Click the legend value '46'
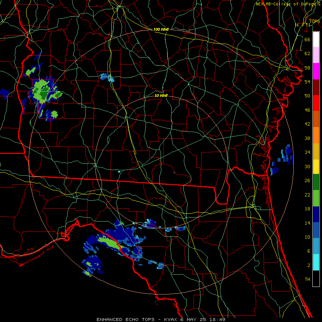This screenshot has height=322, width=322. click(307, 110)
